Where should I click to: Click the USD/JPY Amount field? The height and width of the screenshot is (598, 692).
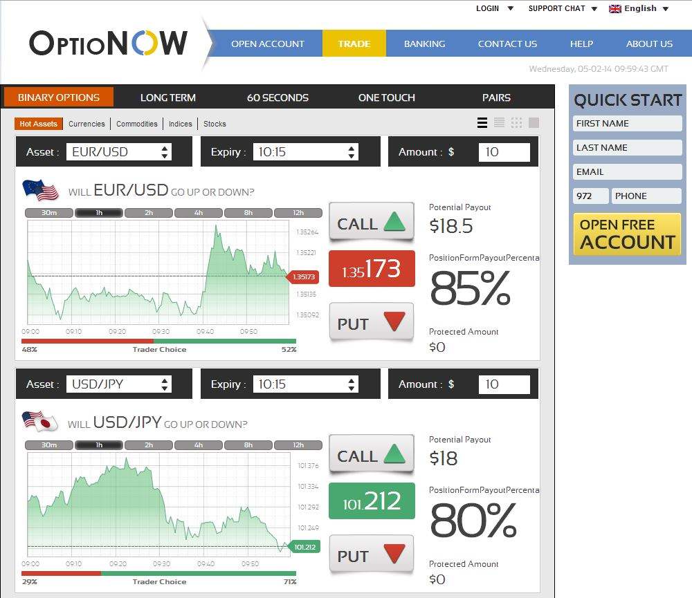tap(504, 384)
